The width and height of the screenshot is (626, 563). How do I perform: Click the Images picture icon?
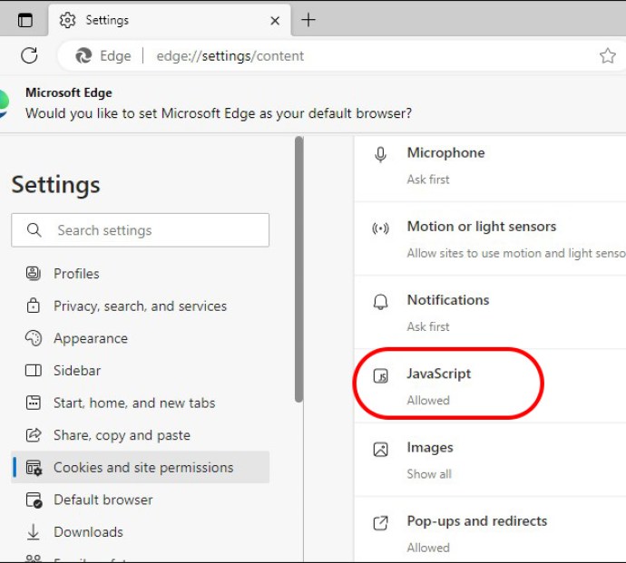click(380, 450)
